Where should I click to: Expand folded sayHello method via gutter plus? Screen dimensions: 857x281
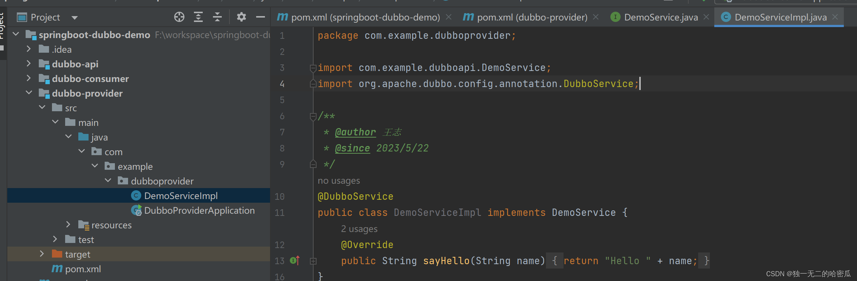tap(313, 261)
